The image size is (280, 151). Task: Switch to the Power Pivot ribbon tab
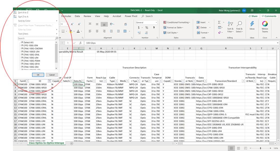tap(131, 16)
